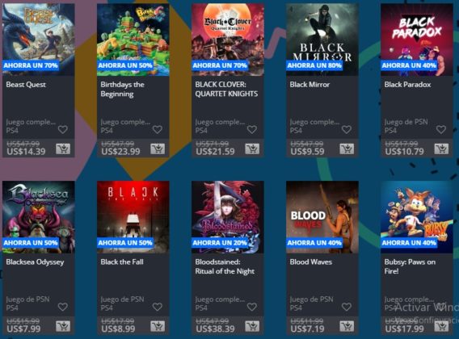Add Blacksea Odyssey to the cart
459x339 pixels.
point(63,326)
